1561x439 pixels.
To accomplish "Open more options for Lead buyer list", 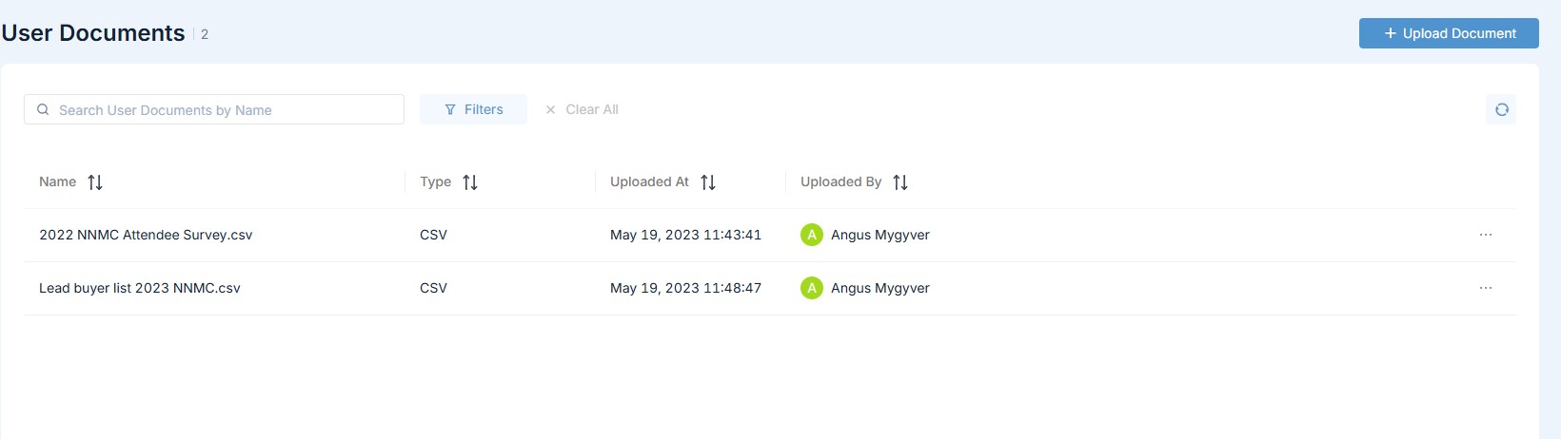I will click(x=1485, y=288).
